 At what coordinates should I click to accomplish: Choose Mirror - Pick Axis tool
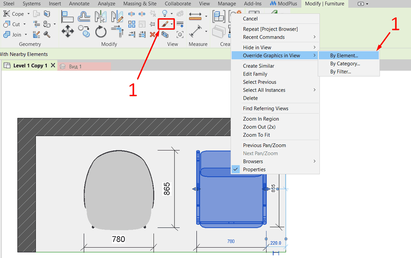point(101,17)
